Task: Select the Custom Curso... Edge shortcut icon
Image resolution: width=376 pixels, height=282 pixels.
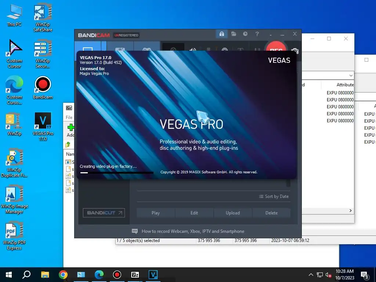Action: click(x=14, y=90)
